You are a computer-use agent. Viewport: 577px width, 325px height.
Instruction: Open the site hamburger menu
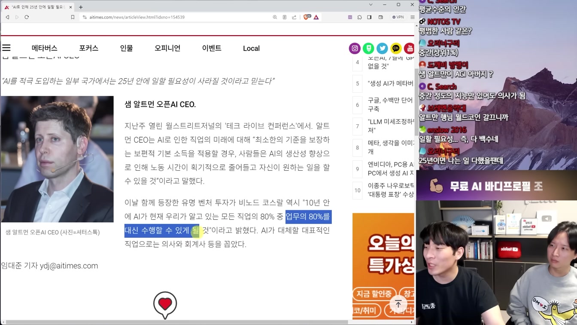click(x=6, y=48)
